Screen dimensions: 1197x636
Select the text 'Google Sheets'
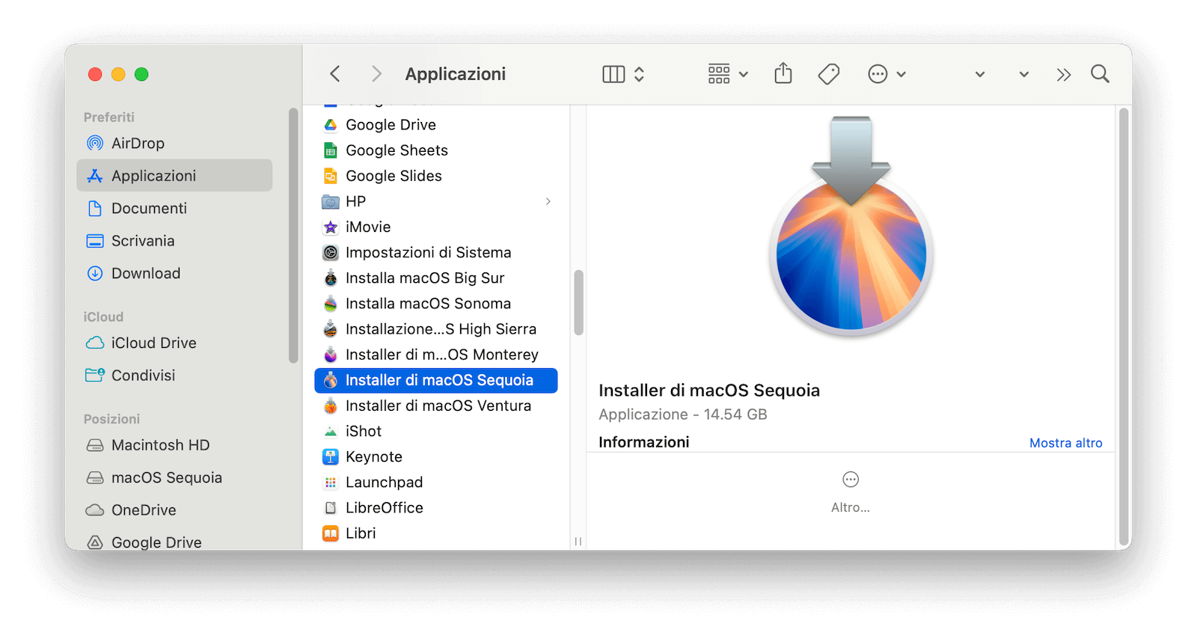pyautogui.click(x=397, y=150)
